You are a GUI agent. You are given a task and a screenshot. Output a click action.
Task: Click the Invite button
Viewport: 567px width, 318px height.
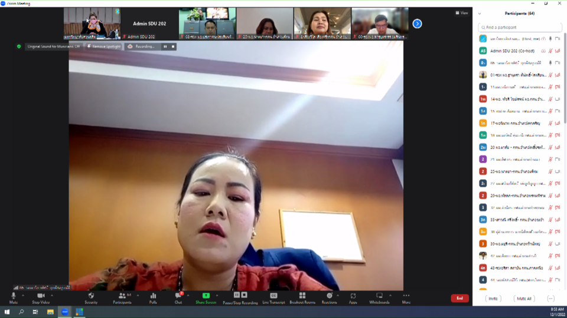[x=493, y=299]
